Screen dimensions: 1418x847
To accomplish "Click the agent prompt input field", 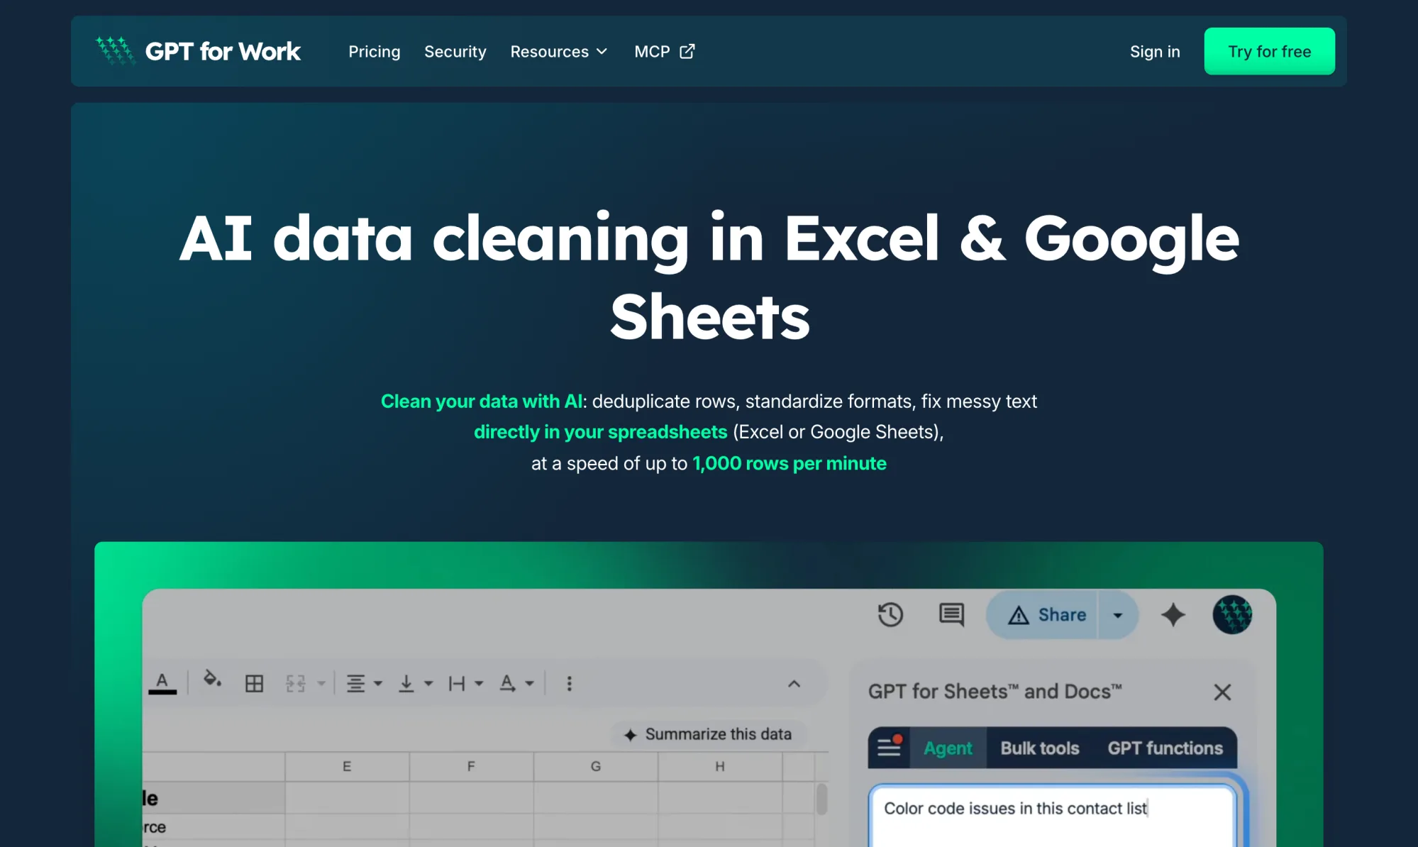I will point(1053,816).
